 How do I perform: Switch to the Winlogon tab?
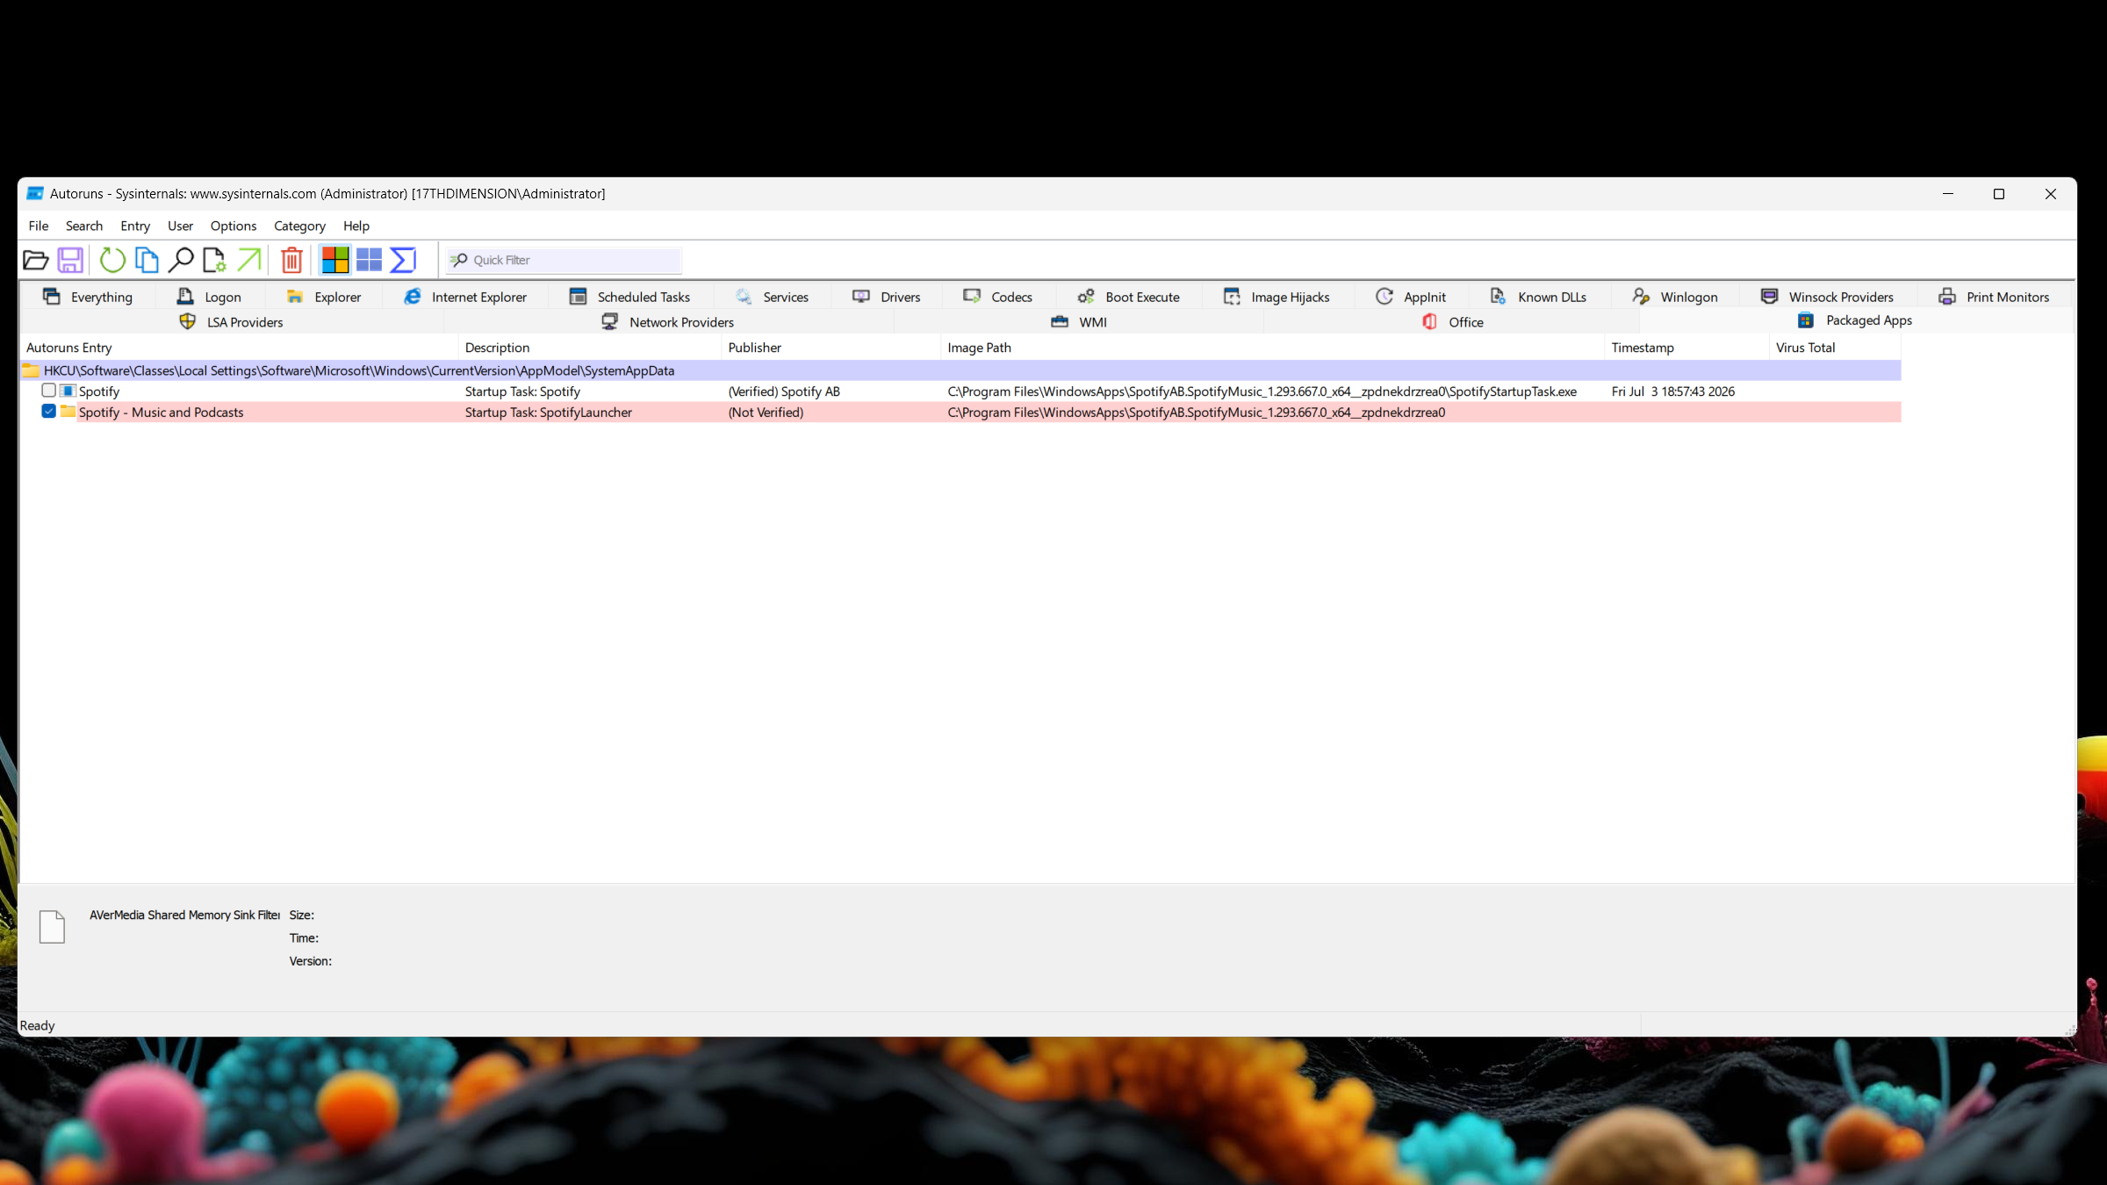pos(1675,297)
